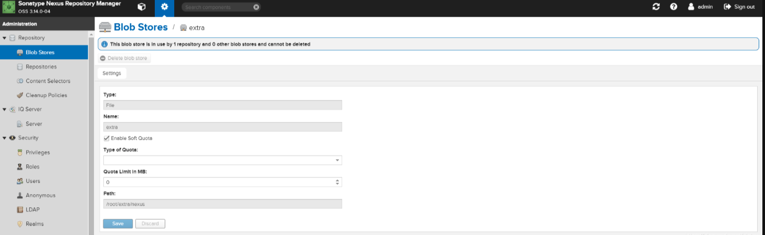Collapse the IQ Server tree node
765x235 pixels.
pos(5,109)
